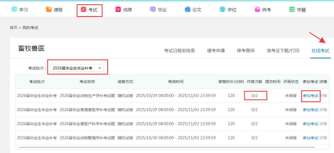Switch to 考试日程安排表 tab
This screenshot has width=334, height=153.
point(180,51)
